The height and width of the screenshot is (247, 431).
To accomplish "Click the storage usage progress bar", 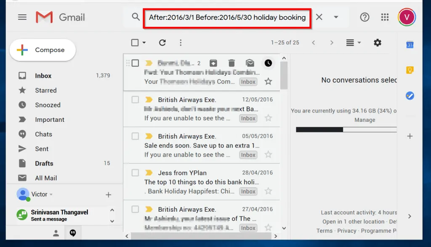I will 345,129.
